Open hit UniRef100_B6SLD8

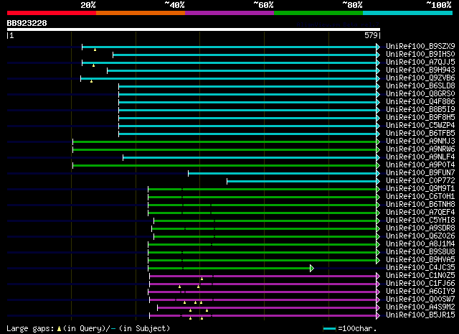tap(420, 86)
